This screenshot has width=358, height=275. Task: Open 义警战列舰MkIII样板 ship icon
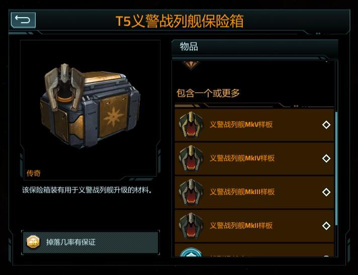pos(191,192)
